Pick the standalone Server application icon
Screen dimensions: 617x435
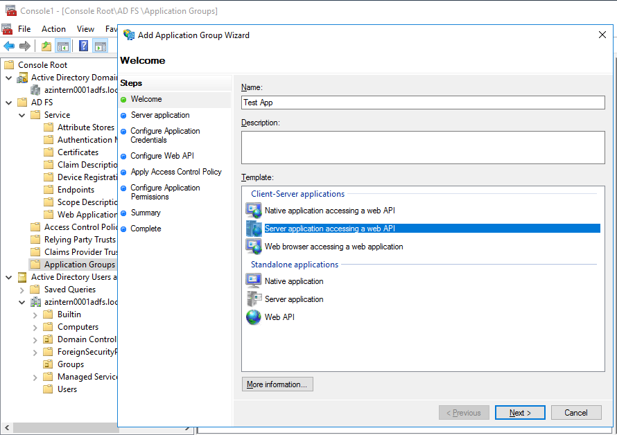point(254,299)
